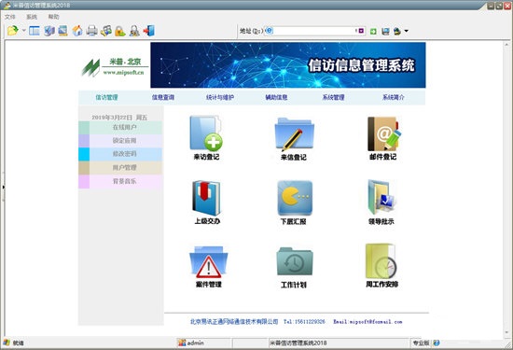Expand the black dropdown arrow right of address toolbar
The image size is (513, 350).
tap(406, 31)
